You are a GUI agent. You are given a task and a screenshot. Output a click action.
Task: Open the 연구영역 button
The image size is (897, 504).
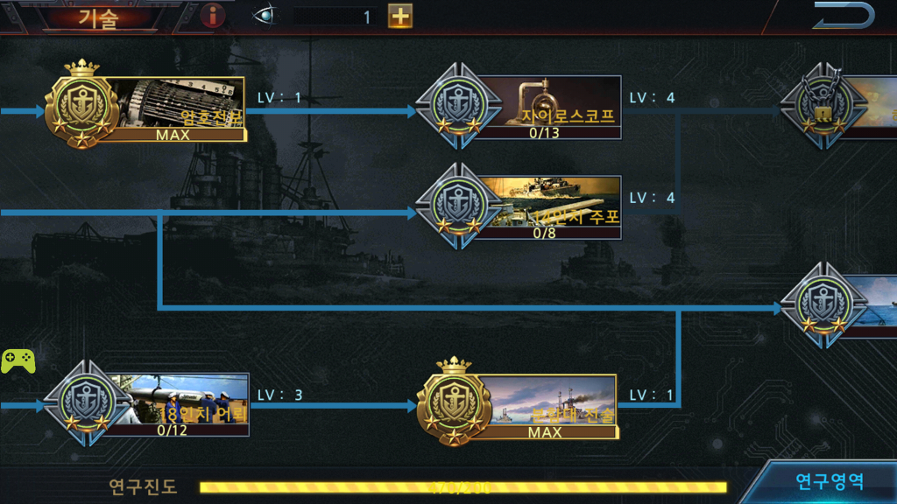tap(829, 481)
